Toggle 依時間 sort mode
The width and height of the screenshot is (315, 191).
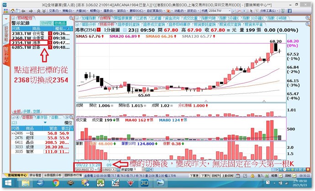46,23
